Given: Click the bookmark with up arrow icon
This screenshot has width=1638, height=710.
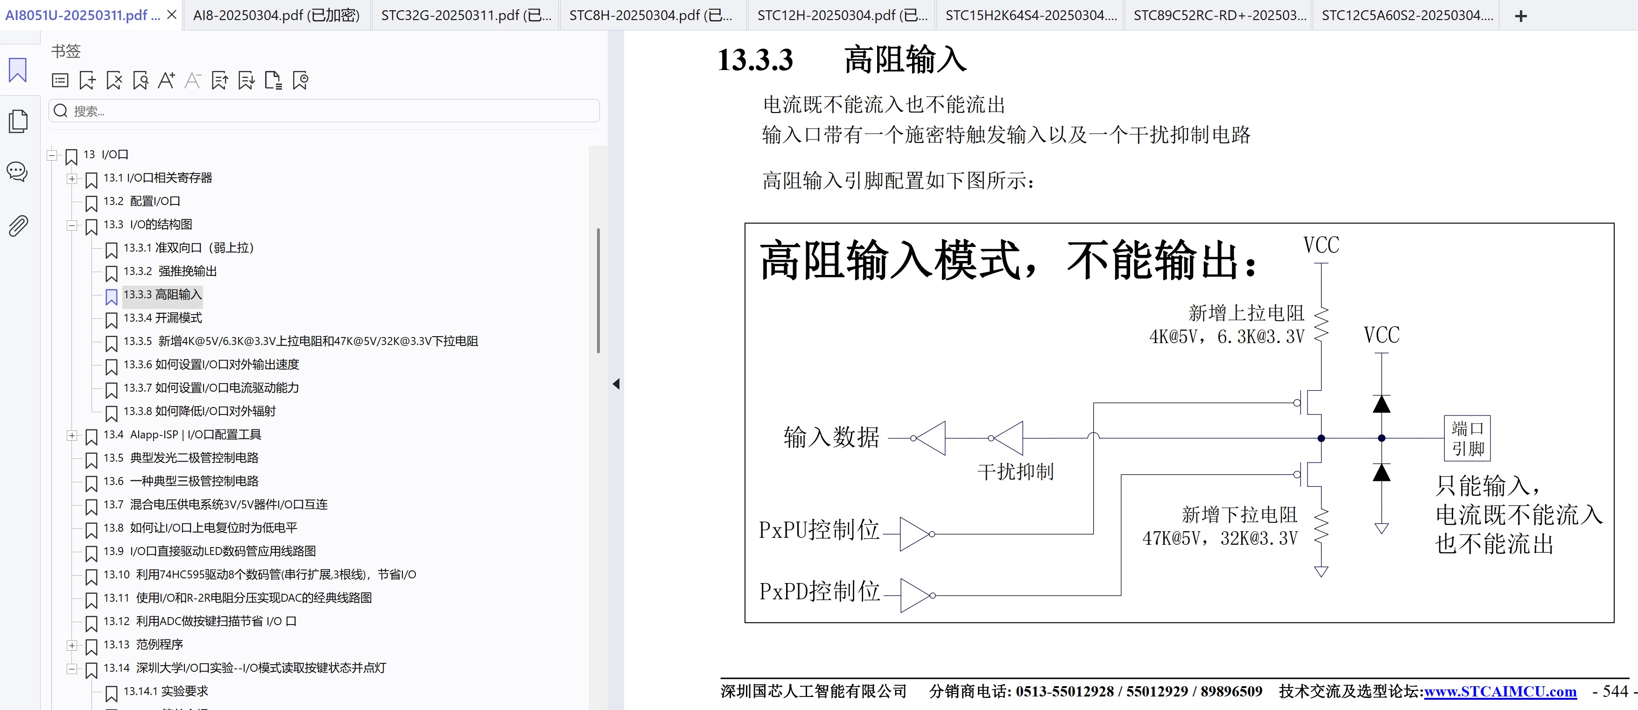Looking at the screenshot, I should click(x=220, y=80).
